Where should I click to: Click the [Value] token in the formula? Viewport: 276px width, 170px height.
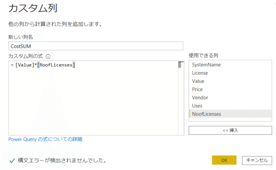click(24, 65)
